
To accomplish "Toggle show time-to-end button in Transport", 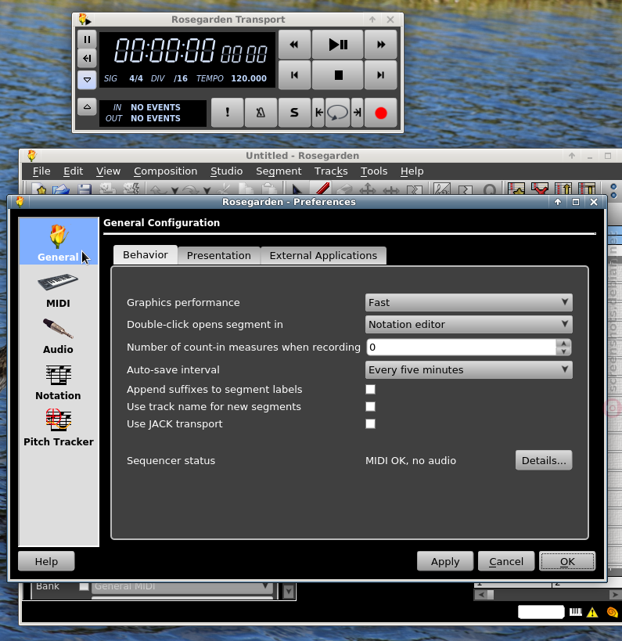I will [x=87, y=59].
